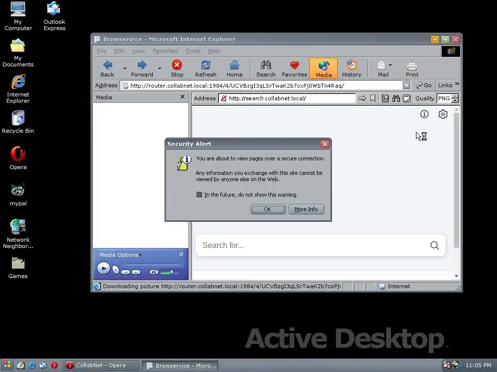The image size is (497, 372).
Task: Increase Quality with the up stepper arrow
Action: pos(455,96)
